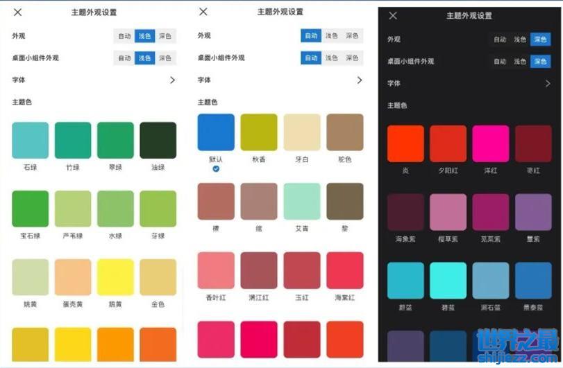This screenshot has width=563, height=368.
Task: Expand 字体 arrow in the middle panel
Action: coord(359,80)
